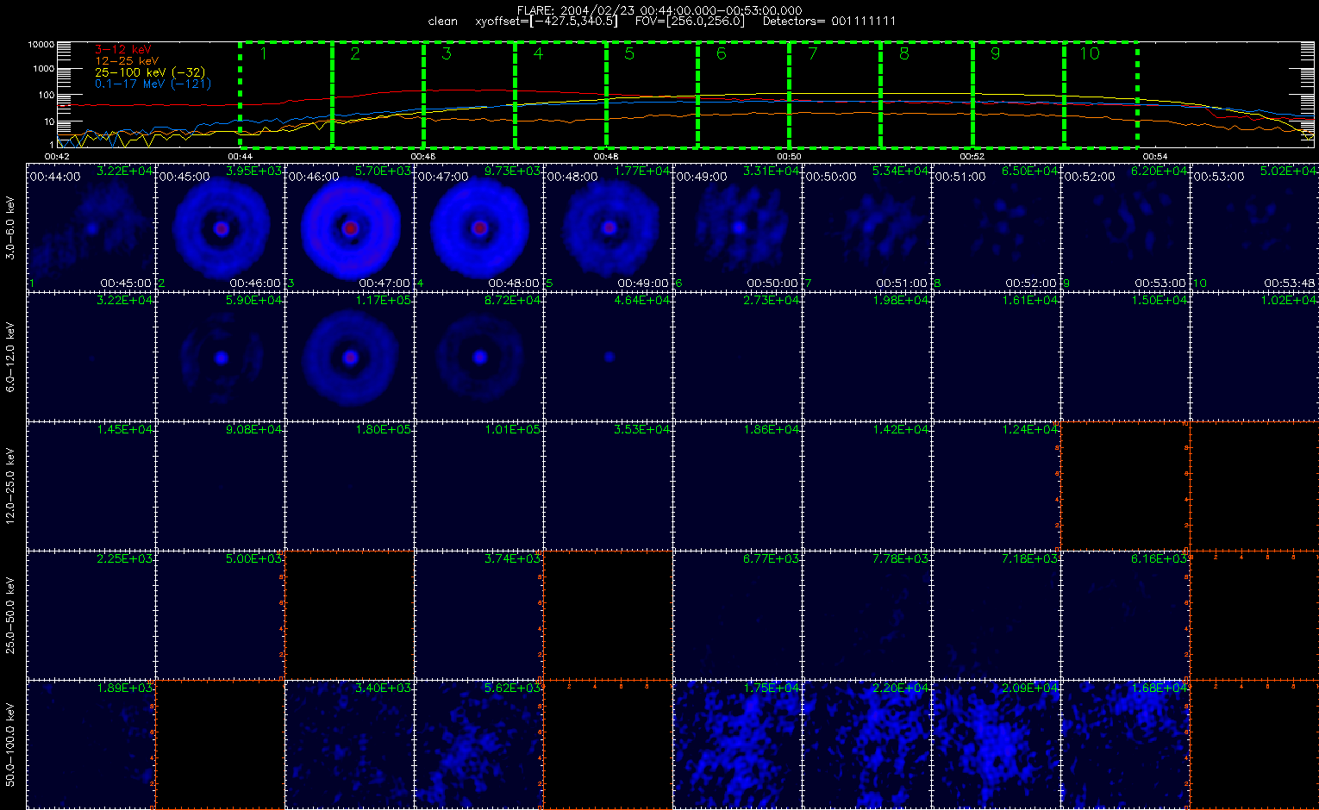Select interval 10 label in the lightcurve

pyautogui.click(x=1091, y=53)
